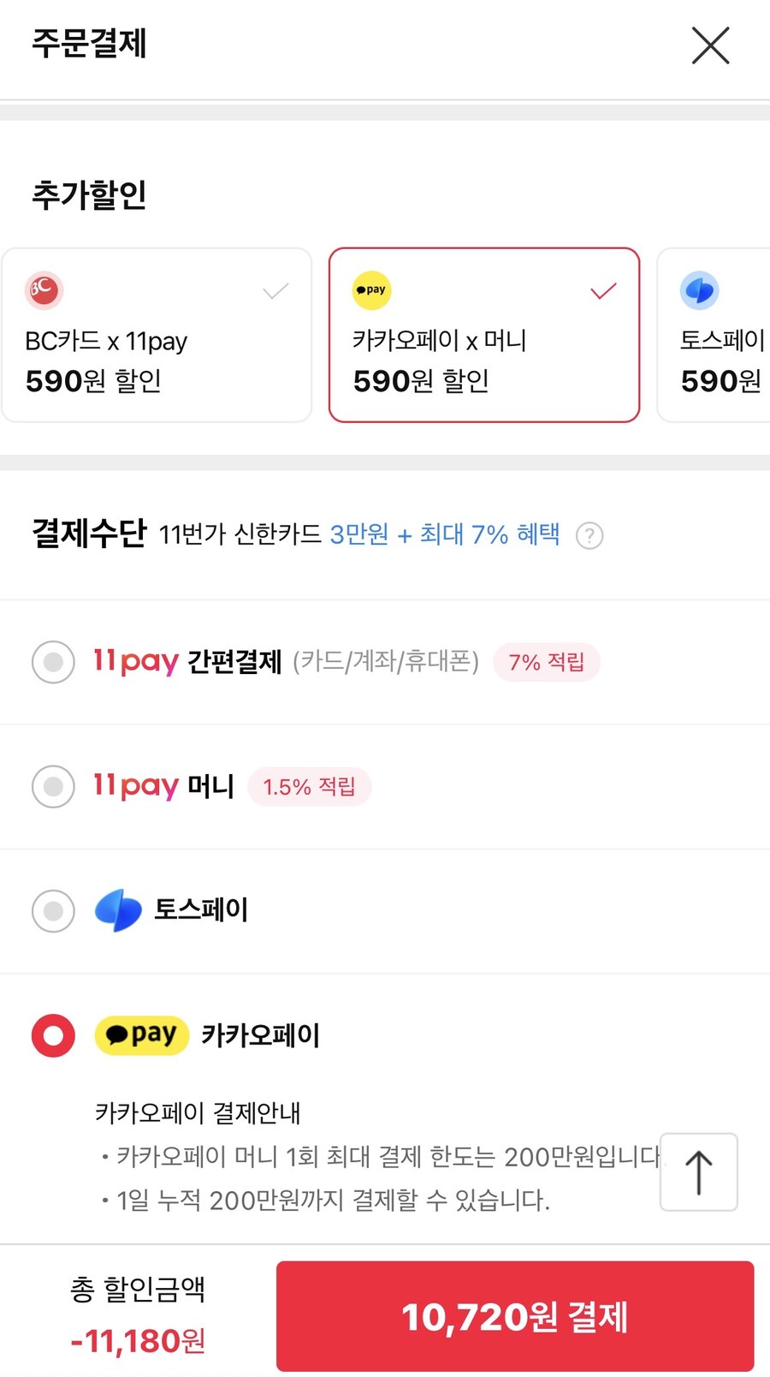Click the Toss Pay icon on the 토스페이 discount card
This screenshot has height=1377, width=770.
coord(700,290)
